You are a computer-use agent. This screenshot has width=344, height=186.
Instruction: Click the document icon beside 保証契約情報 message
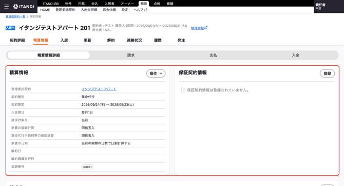[183, 90]
